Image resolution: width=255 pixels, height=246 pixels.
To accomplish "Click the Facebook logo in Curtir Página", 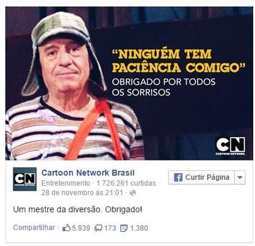I will 178,177.
